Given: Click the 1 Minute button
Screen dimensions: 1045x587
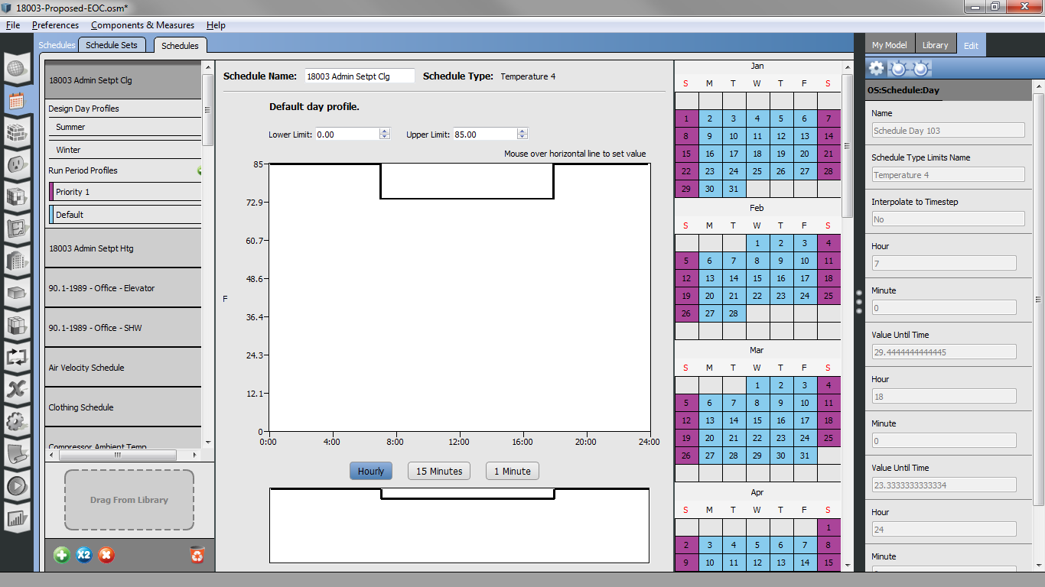Looking at the screenshot, I should pyautogui.click(x=512, y=471).
